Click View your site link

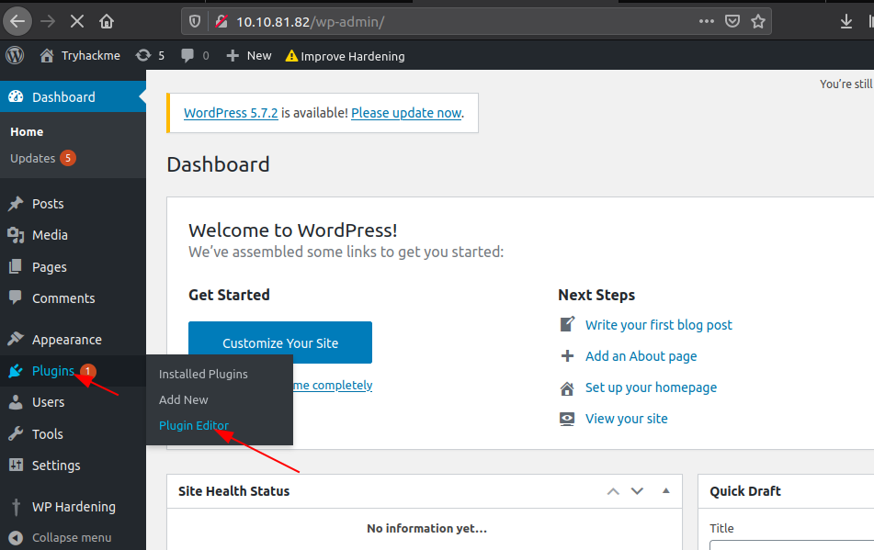tap(627, 419)
